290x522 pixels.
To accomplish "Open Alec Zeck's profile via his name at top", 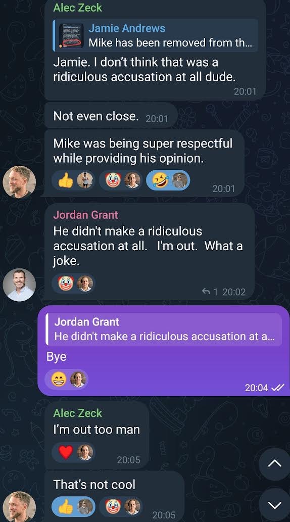I will pos(78,7).
